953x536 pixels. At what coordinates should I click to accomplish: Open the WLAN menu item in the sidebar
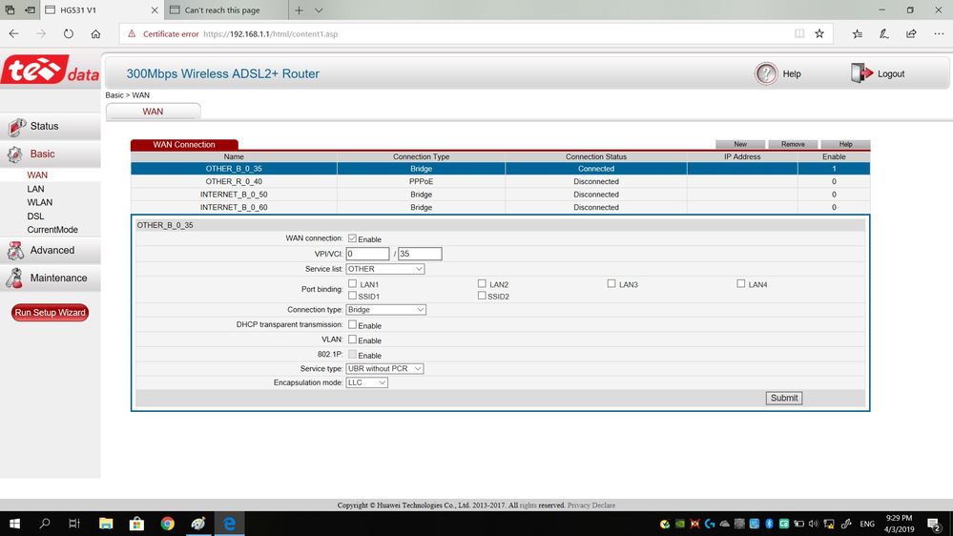pyautogui.click(x=40, y=202)
